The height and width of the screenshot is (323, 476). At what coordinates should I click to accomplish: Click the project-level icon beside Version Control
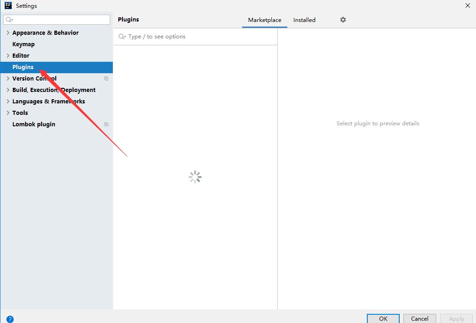coord(106,79)
